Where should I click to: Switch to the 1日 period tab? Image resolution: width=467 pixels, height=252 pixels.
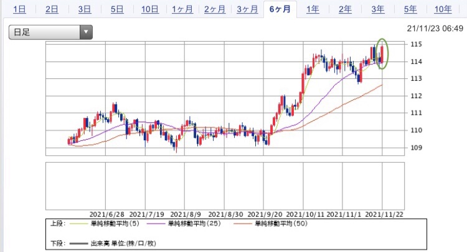coord(19,9)
